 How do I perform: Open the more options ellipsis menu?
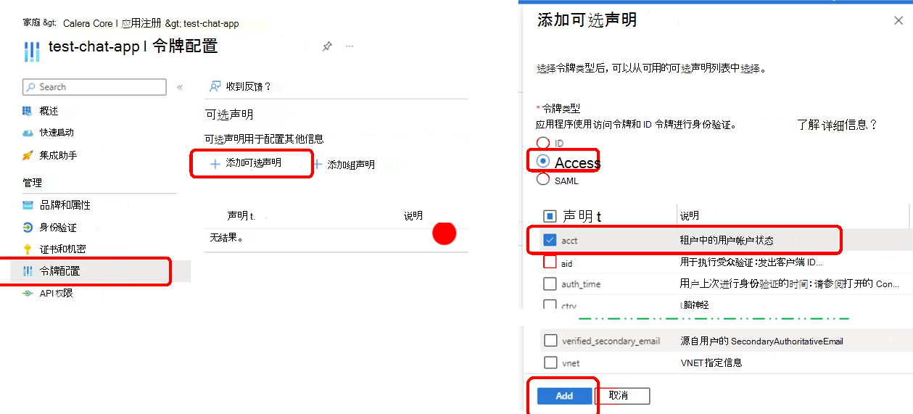pos(350,46)
